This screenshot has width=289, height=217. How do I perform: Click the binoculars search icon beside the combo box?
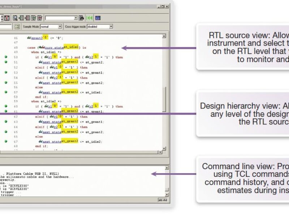pos(81,17)
